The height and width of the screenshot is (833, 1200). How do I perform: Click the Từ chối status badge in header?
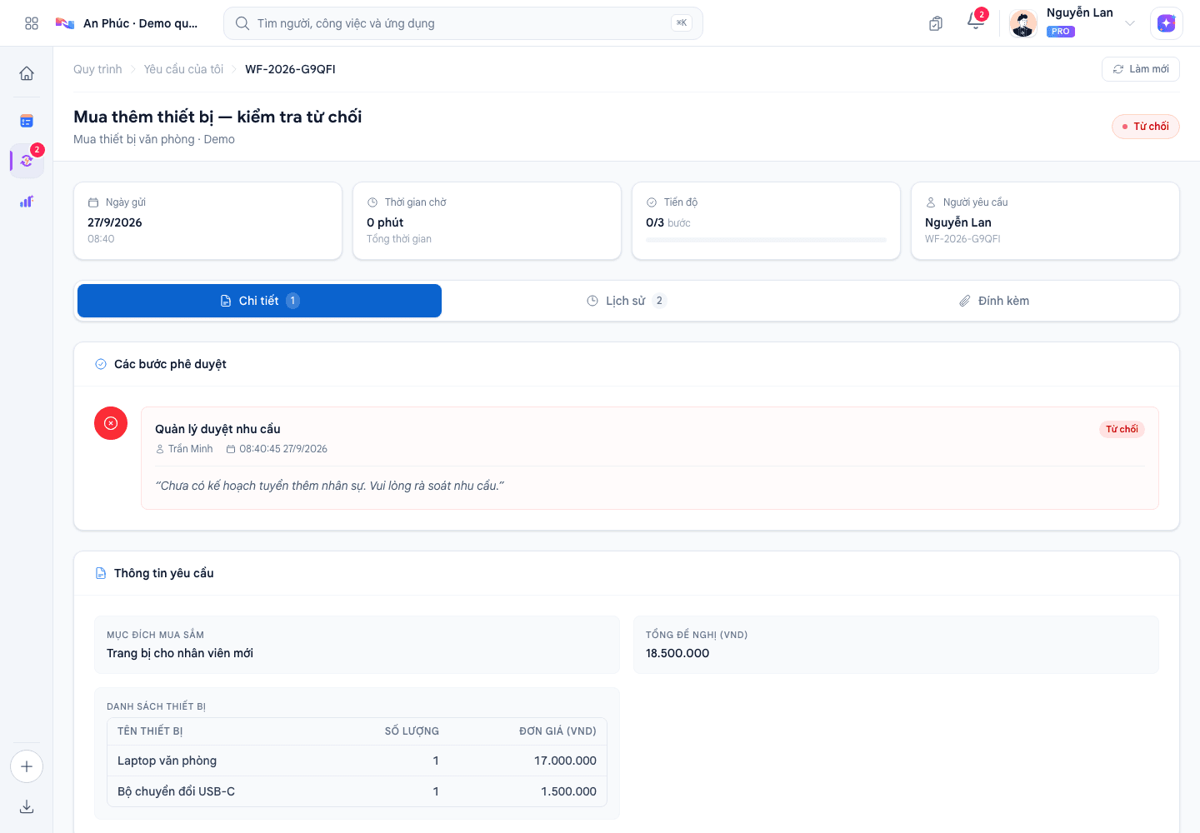point(1146,127)
